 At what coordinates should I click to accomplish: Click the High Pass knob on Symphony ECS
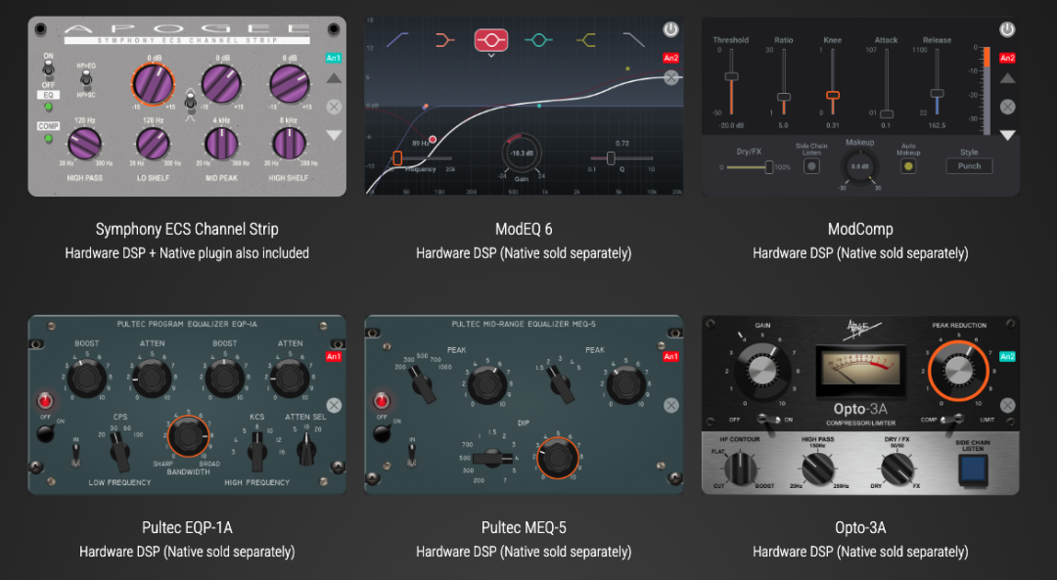point(84,144)
